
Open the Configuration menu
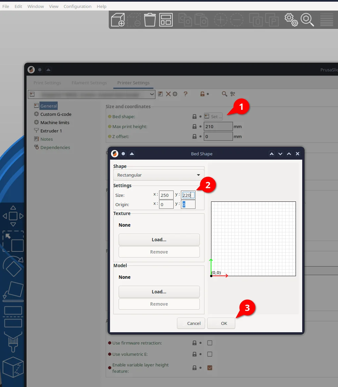[77, 6]
